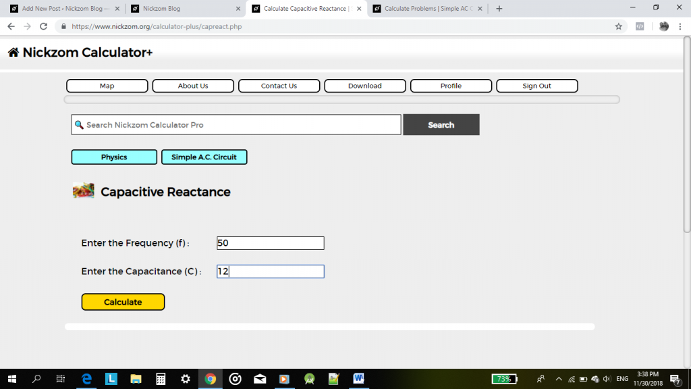Show hidden system tray icons
Viewport: 691px width, 389px height.
(559, 379)
